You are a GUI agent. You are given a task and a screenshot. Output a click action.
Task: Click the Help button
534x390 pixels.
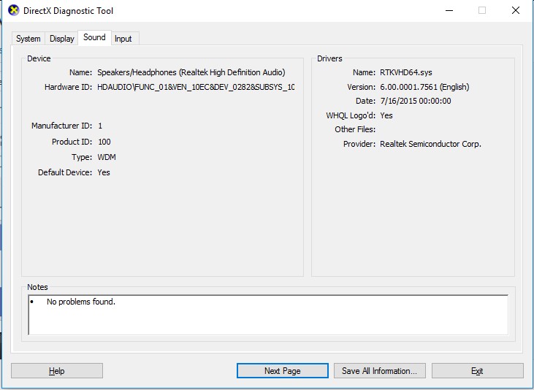tap(57, 370)
